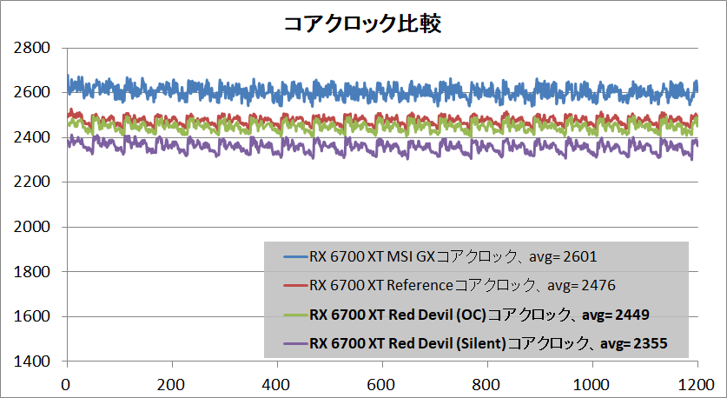
Task: Select the Red Devil (OC) legend entry
Action: (x=466, y=315)
